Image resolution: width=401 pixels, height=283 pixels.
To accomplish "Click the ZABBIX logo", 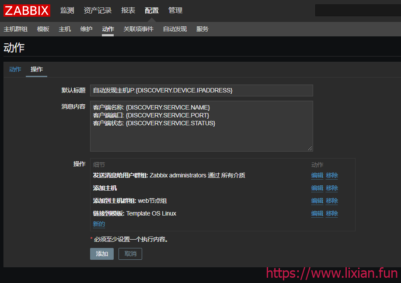I will [x=27, y=11].
